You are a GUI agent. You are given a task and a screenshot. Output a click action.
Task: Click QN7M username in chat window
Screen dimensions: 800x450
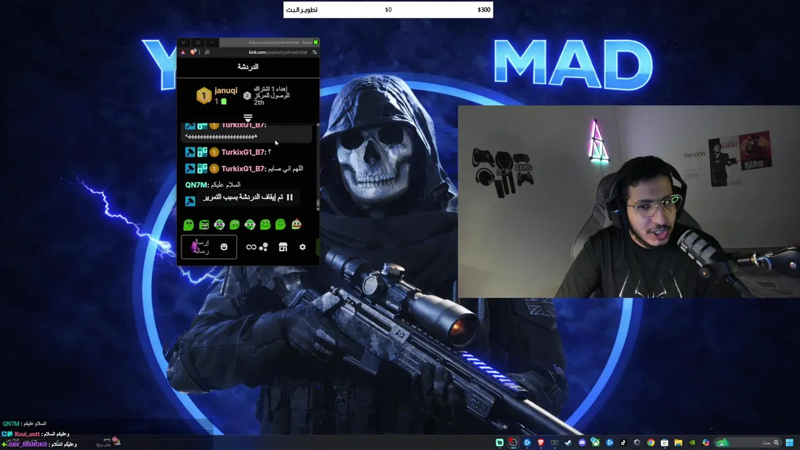click(x=196, y=185)
